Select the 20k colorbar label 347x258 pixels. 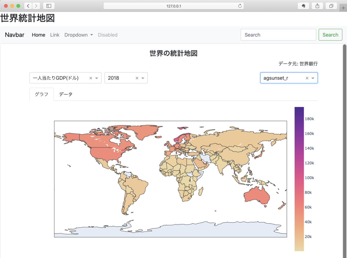308,237
